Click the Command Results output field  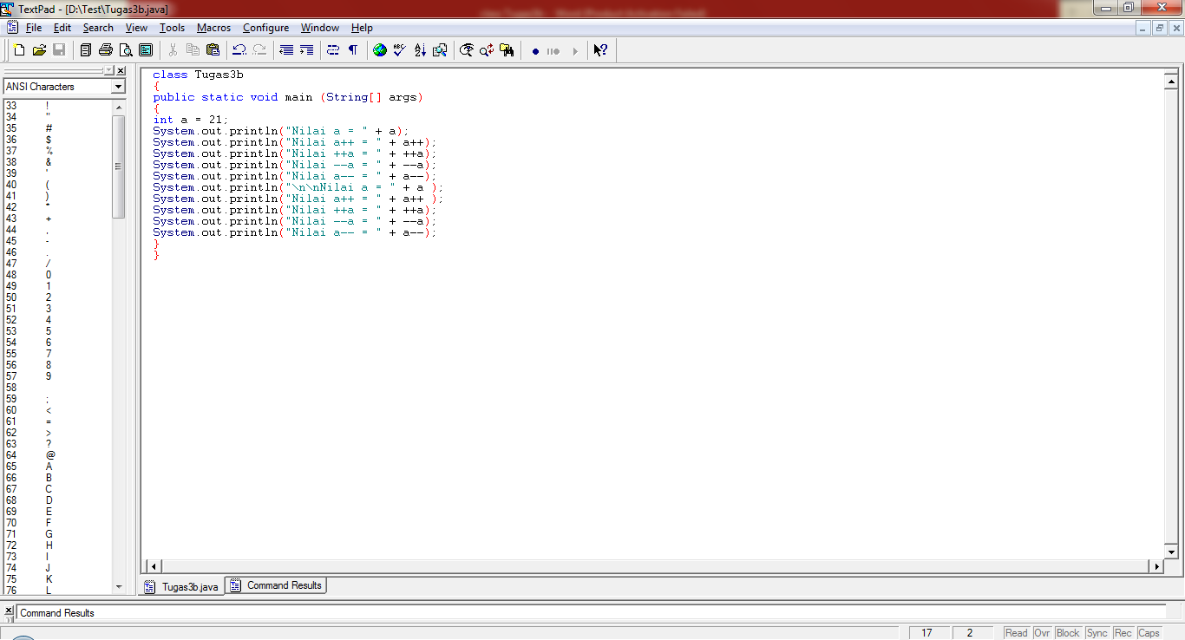[591, 612]
